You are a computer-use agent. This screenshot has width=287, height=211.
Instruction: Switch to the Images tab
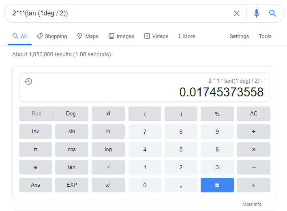click(x=121, y=36)
